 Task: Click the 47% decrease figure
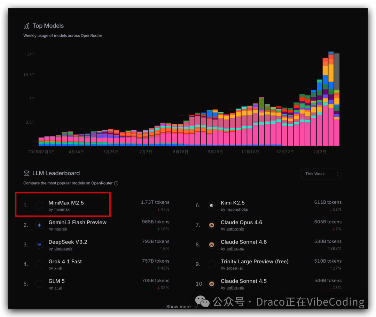click(163, 209)
